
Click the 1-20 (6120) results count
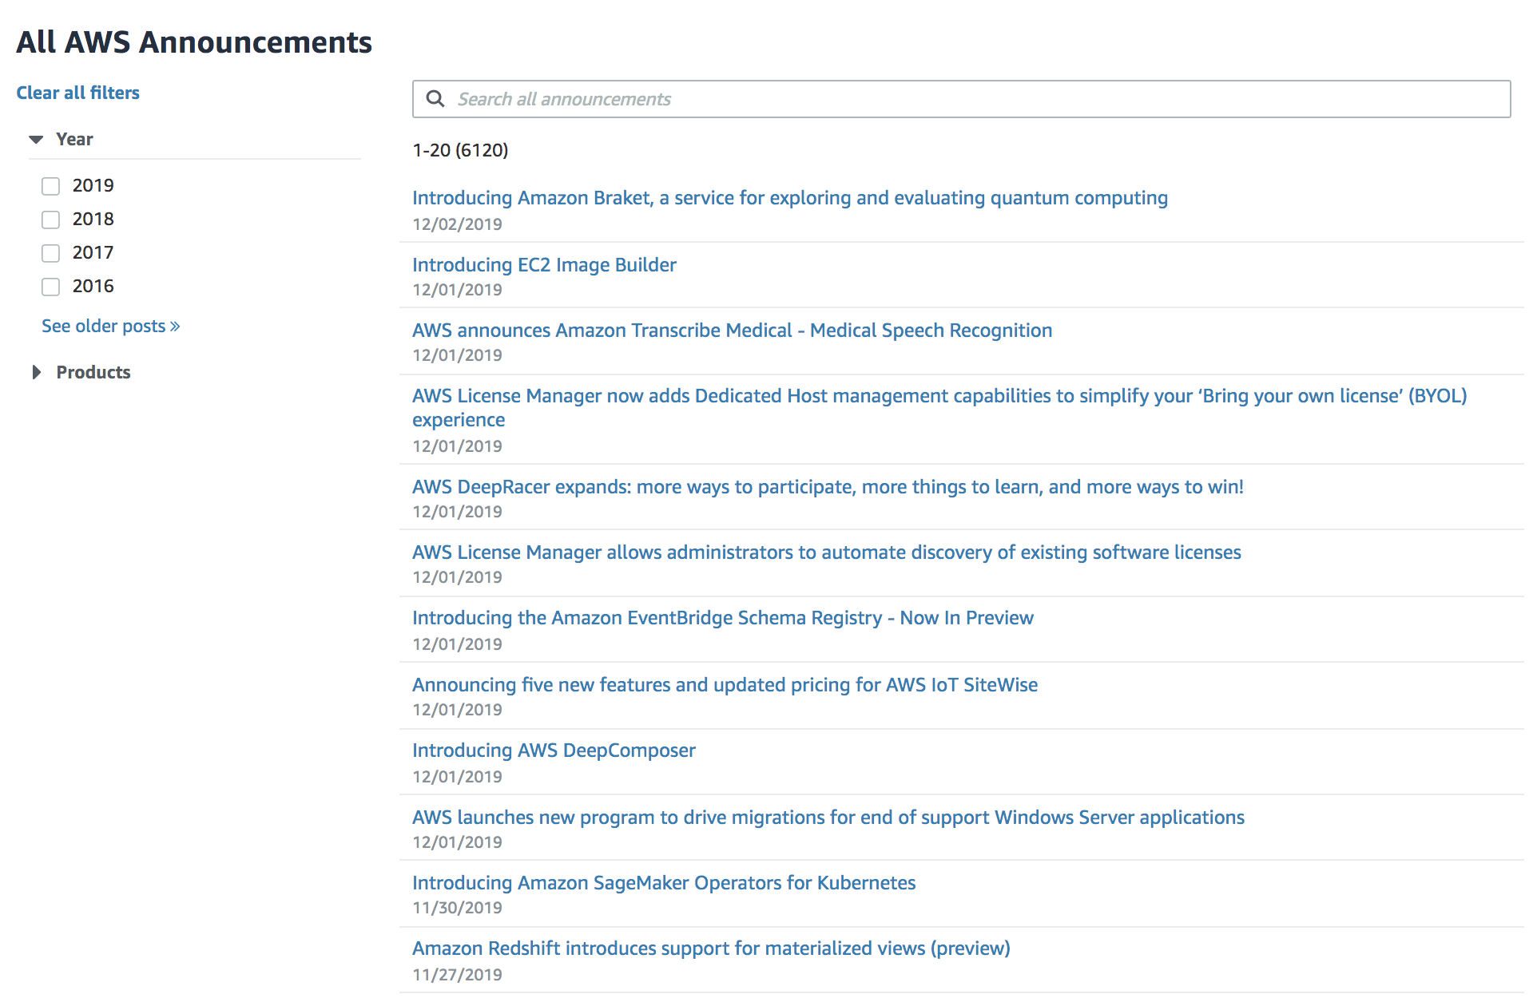(x=460, y=150)
